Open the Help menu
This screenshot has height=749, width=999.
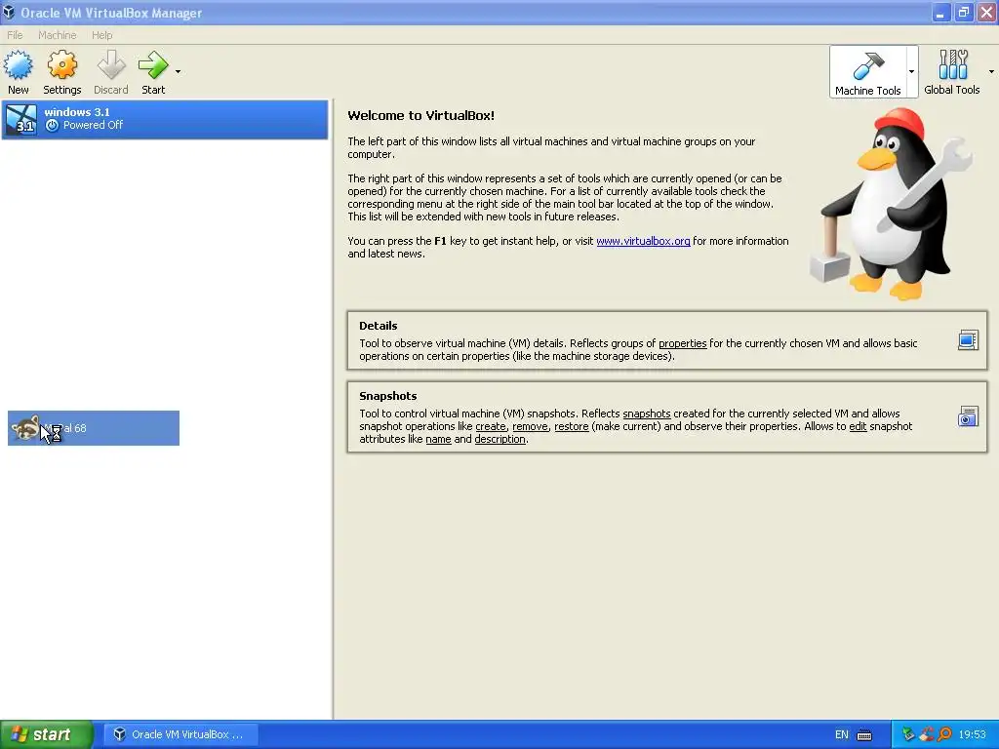tap(101, 35)
